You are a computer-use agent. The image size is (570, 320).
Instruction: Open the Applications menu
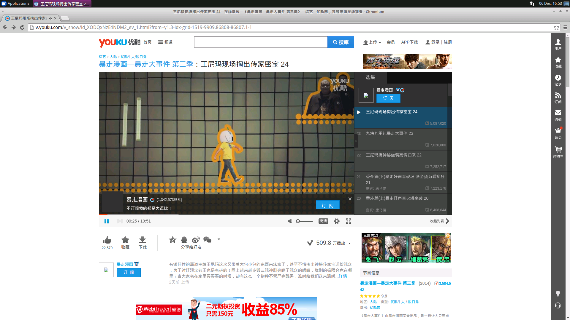tap(15, 4)
